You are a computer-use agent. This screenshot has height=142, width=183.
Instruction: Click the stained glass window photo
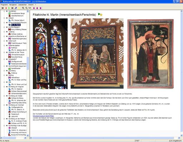point(50,54)
